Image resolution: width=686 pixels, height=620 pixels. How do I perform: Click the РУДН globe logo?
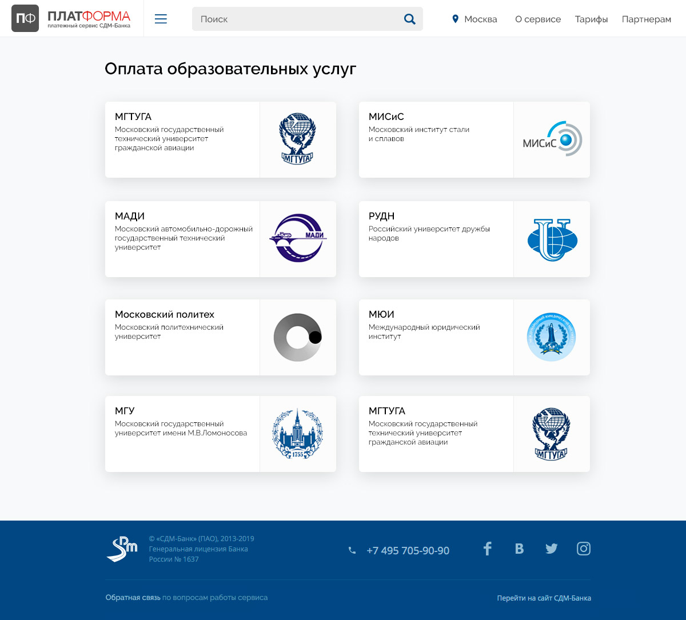(552, 239)
